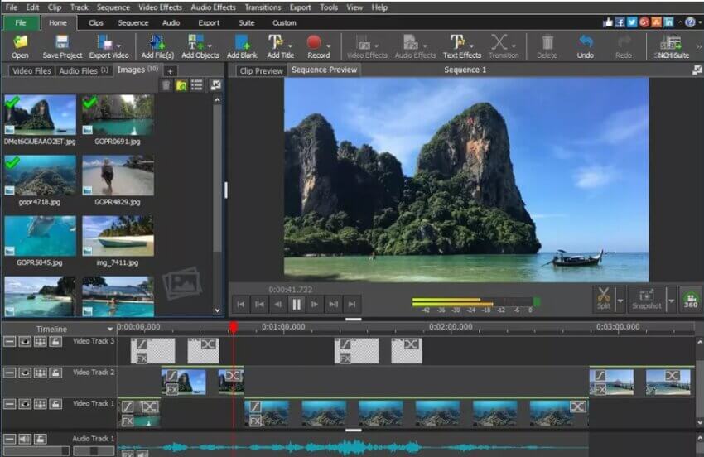Toggle visibility eye of Video Track 2

25,373
